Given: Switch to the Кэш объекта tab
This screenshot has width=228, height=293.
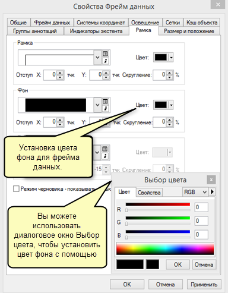Looking at the screenshot, I should (x=202, y=23).
